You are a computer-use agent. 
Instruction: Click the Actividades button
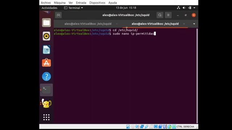click(49, 8)
